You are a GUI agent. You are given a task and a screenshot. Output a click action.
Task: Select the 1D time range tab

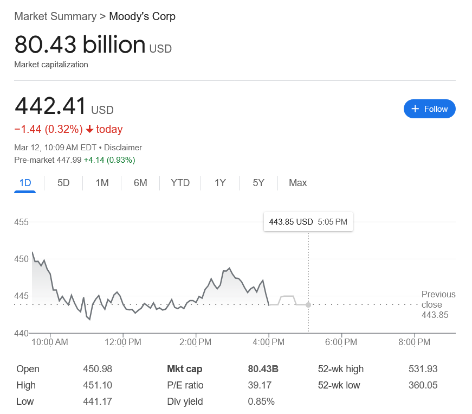[x=25, y=183]
